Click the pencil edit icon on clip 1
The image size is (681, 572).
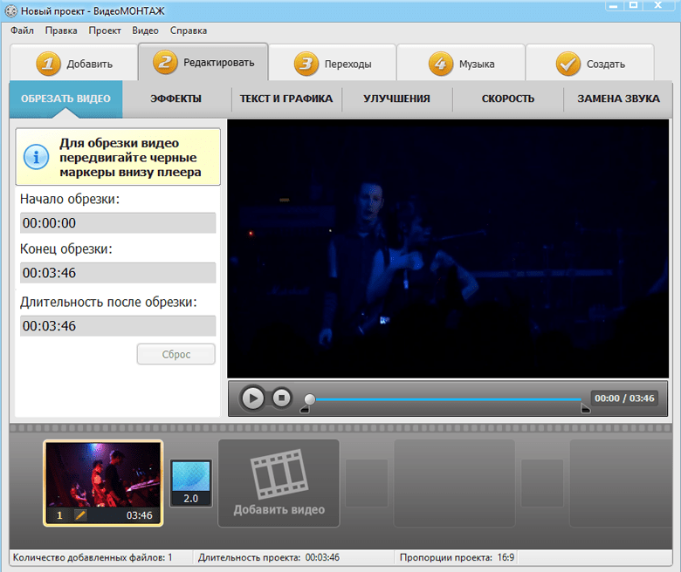(80, 515)
